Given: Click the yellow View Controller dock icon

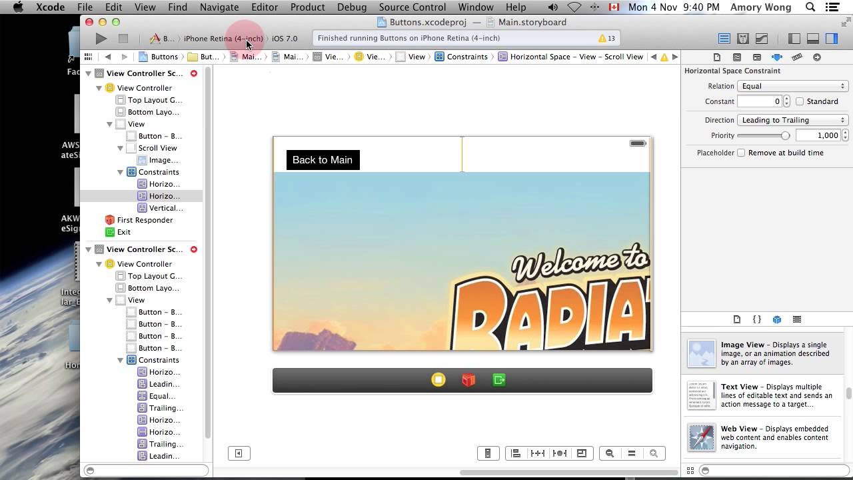Looking at the screenshot, I should point(438,380).
